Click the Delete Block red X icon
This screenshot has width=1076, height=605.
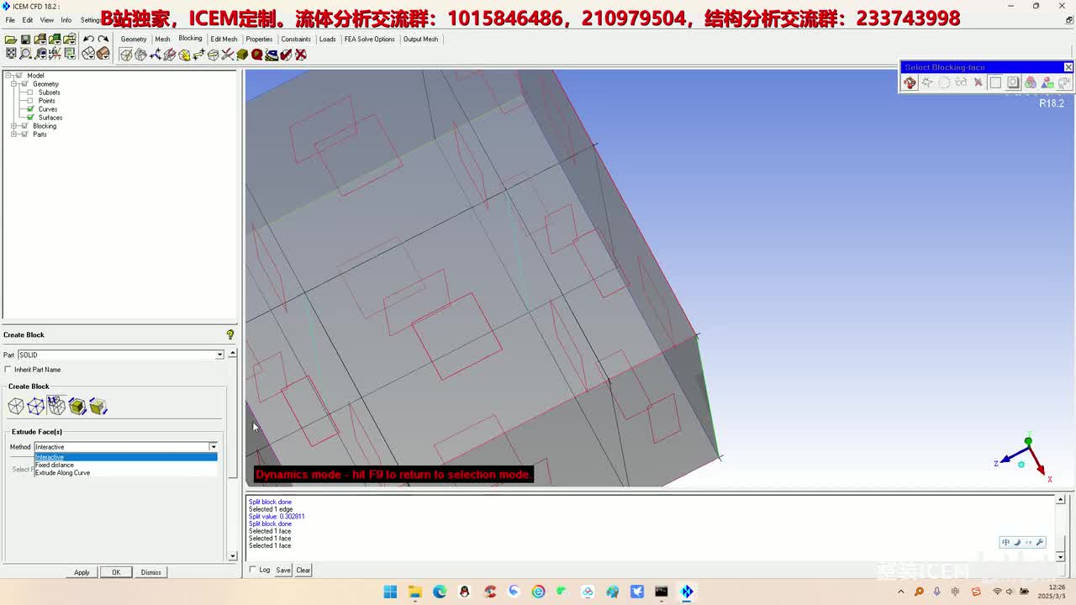pos(301,55)
